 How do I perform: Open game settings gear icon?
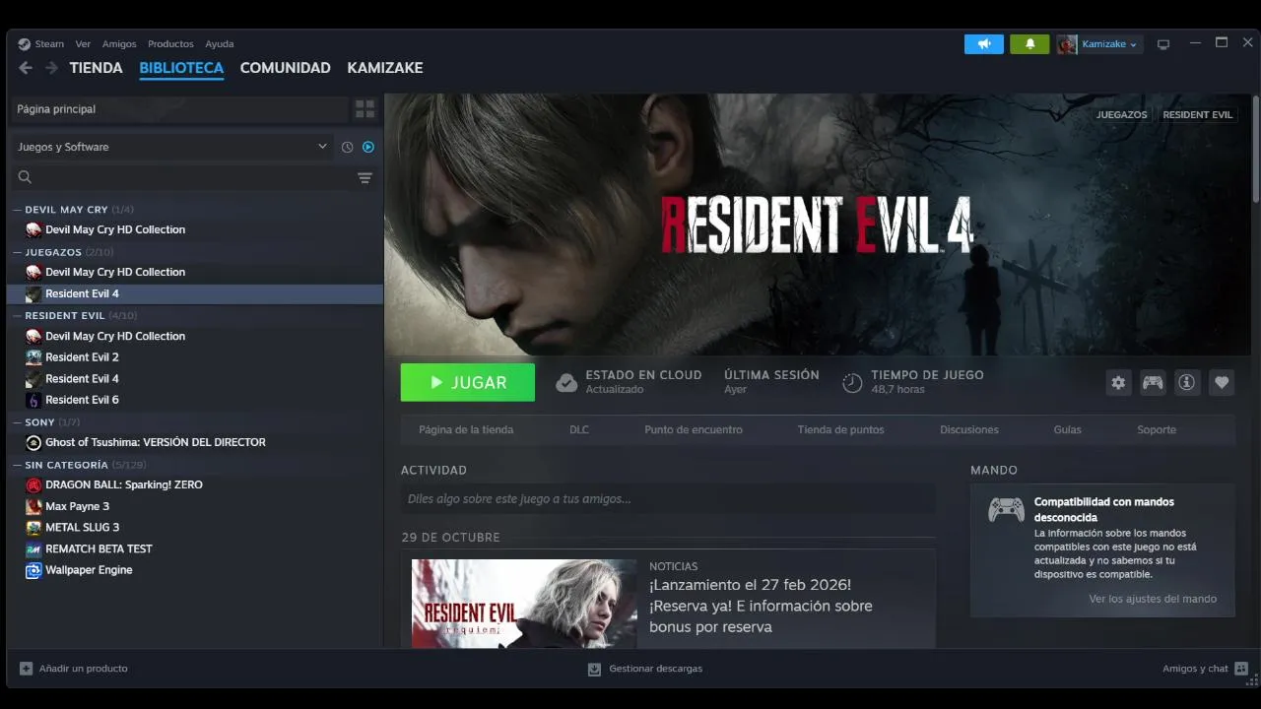click(x=1118, y=383)
